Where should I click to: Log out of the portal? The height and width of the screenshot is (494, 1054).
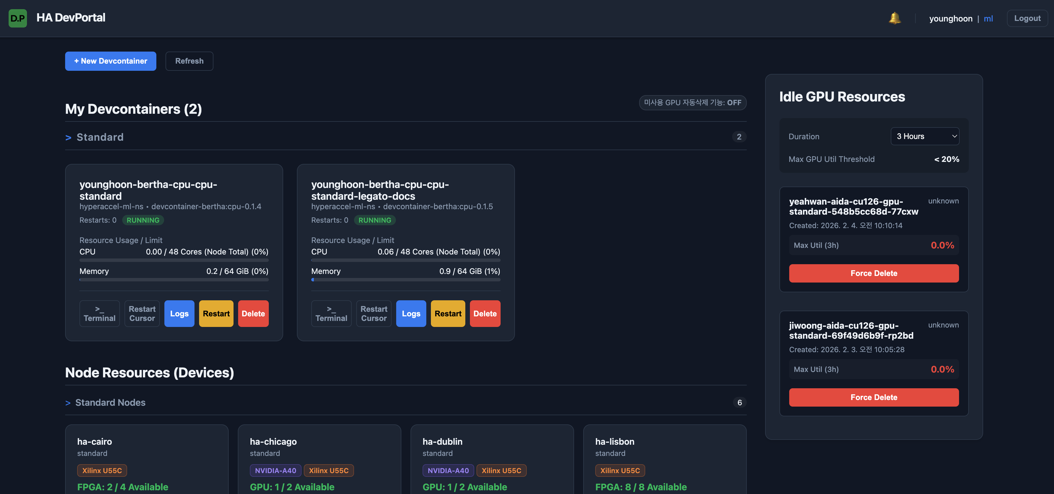[x=1027, y=18]
